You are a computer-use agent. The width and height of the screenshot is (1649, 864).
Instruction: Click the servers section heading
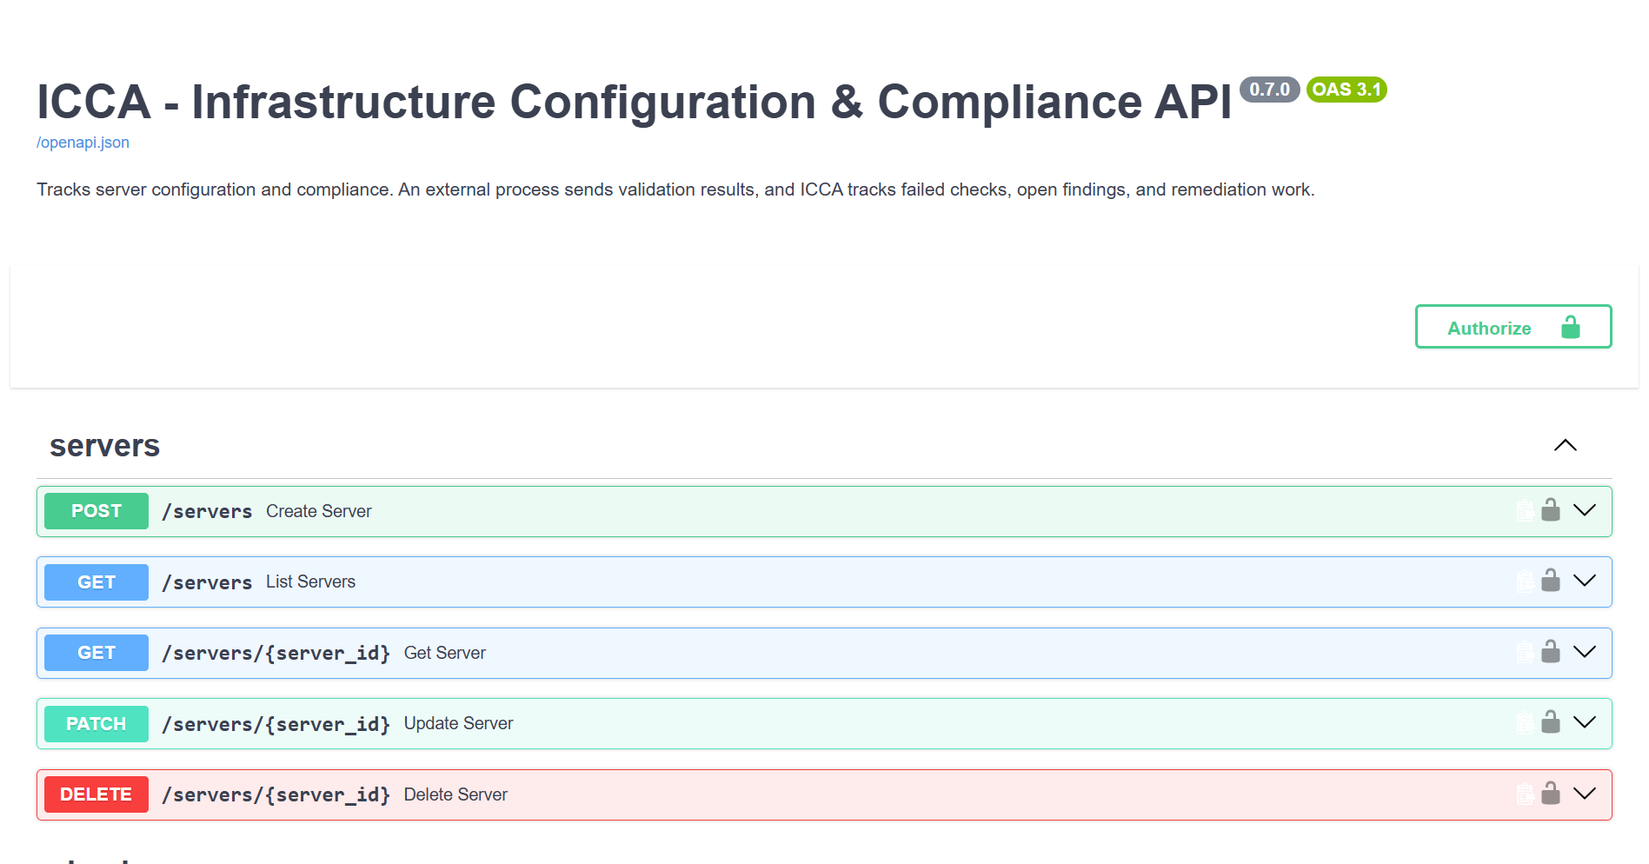(x=105, y=446)
